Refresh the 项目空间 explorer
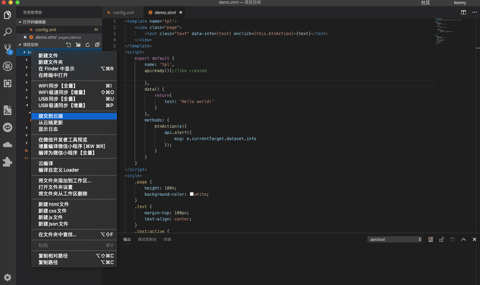The height and width of the screenshot is (285, 480). (88, 45)
